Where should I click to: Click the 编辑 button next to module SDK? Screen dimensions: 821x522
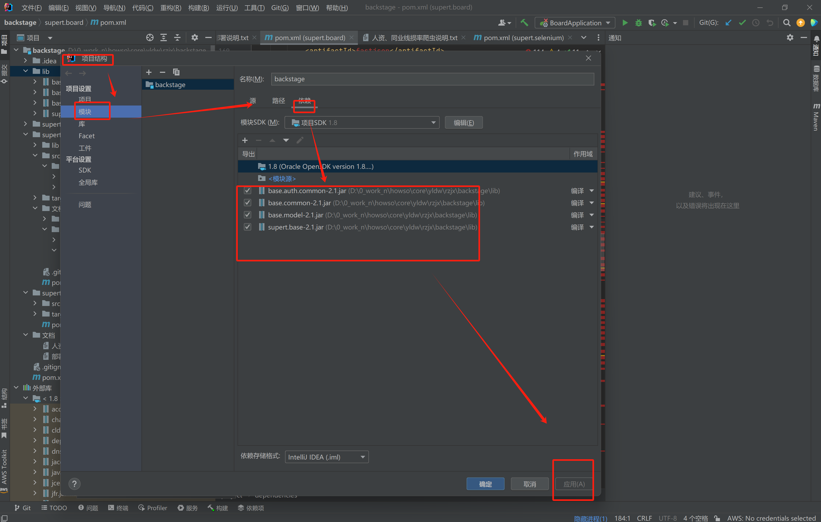click(464, 123)
